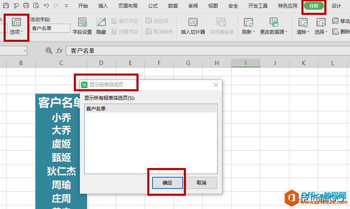Select 客户名单 in the filter pages list
Image resolution: width=350 pixels, height=209 pixels.
point(151,109)
